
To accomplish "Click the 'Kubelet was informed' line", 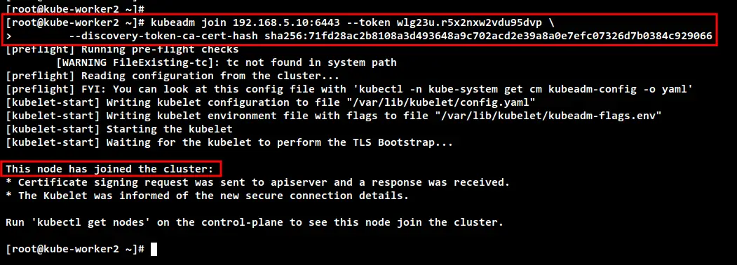I will 208,196.
